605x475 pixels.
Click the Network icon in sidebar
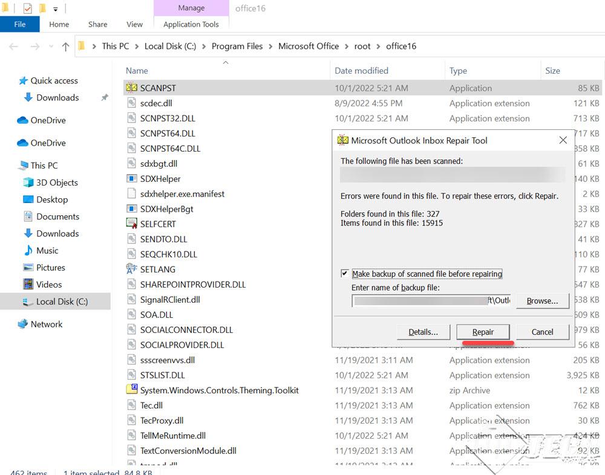click(23, 324)
